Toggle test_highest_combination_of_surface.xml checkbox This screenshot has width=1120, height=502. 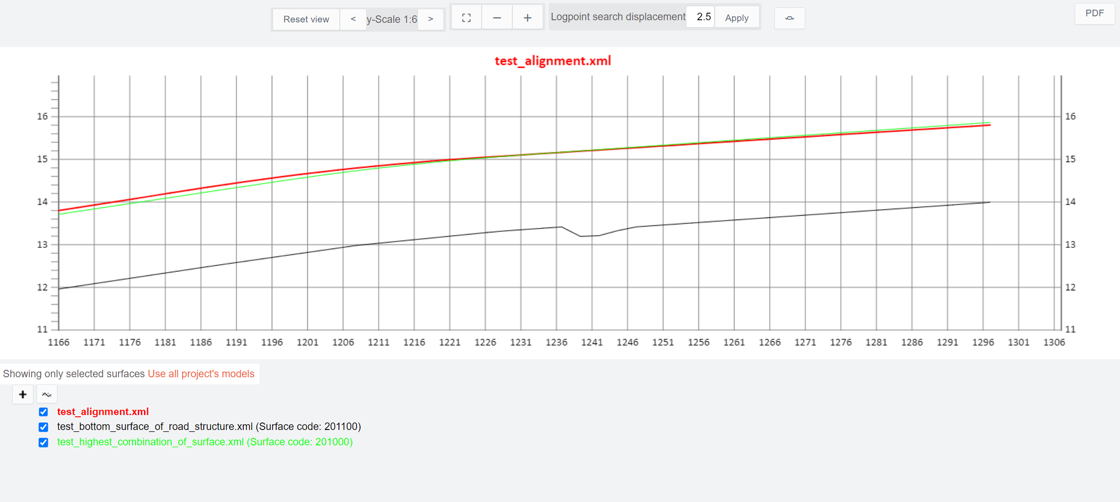tap(43, 442)
